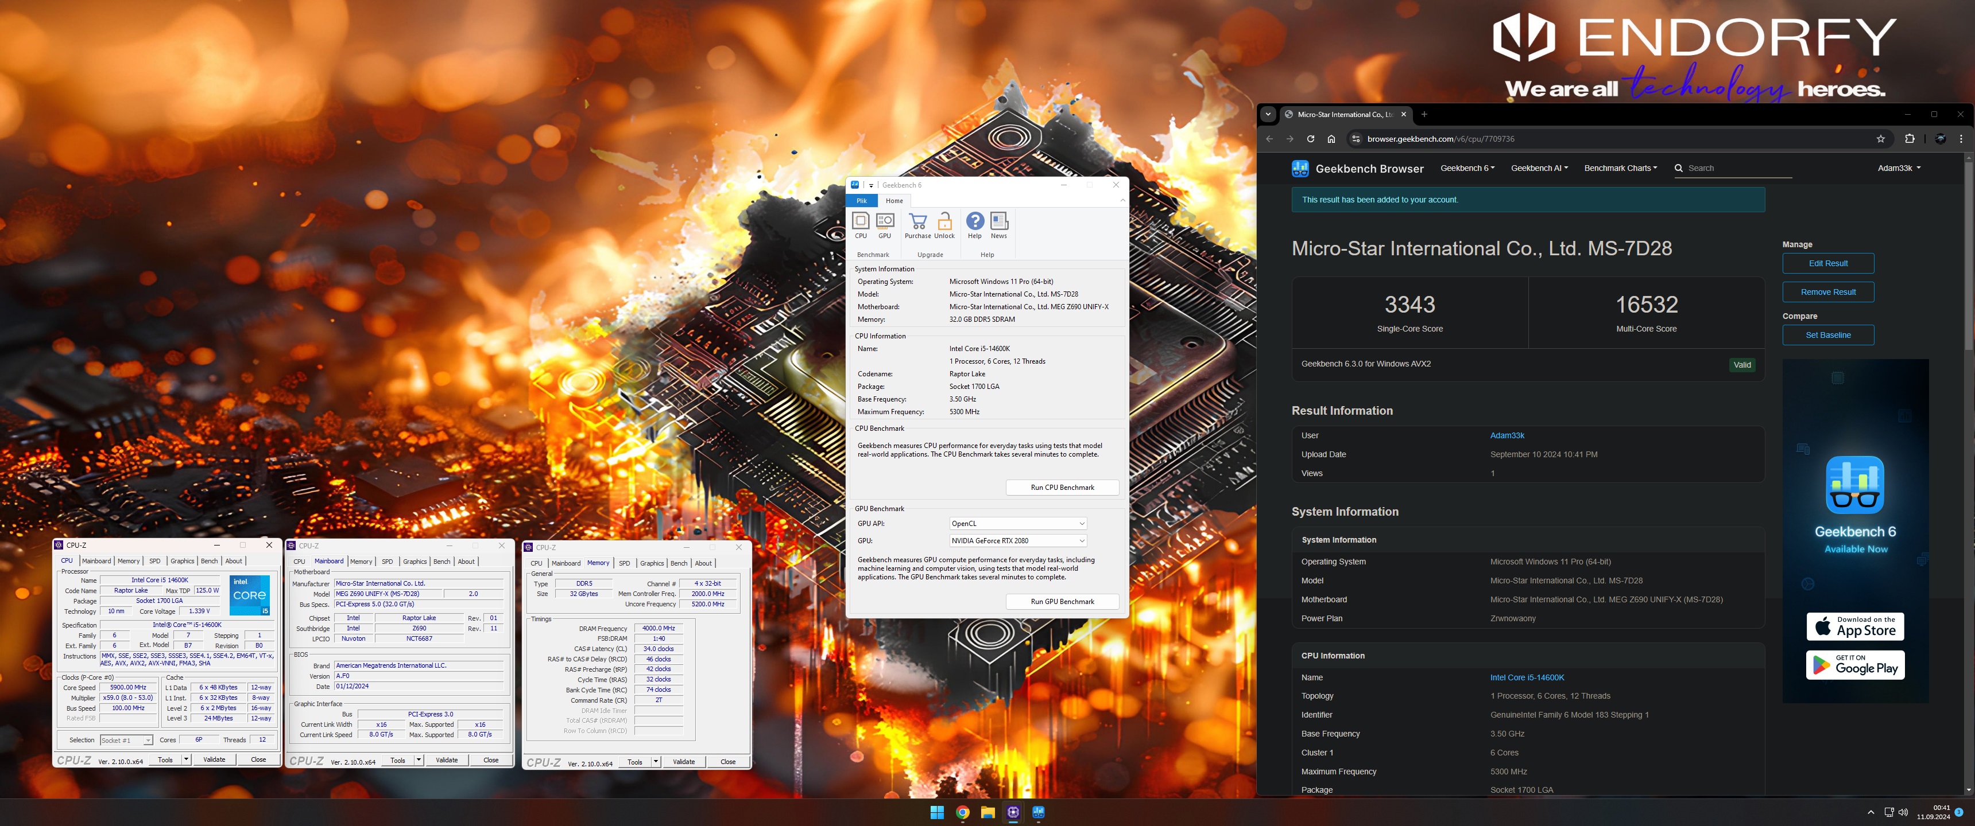This screenshot has height=826, width=1975.
Task: Open the Adam33k account dropdown
Action: [1898, 168]
